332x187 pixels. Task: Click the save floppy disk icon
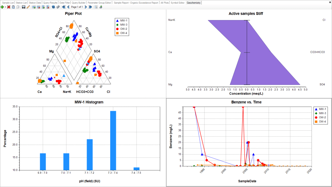(24, 7)
